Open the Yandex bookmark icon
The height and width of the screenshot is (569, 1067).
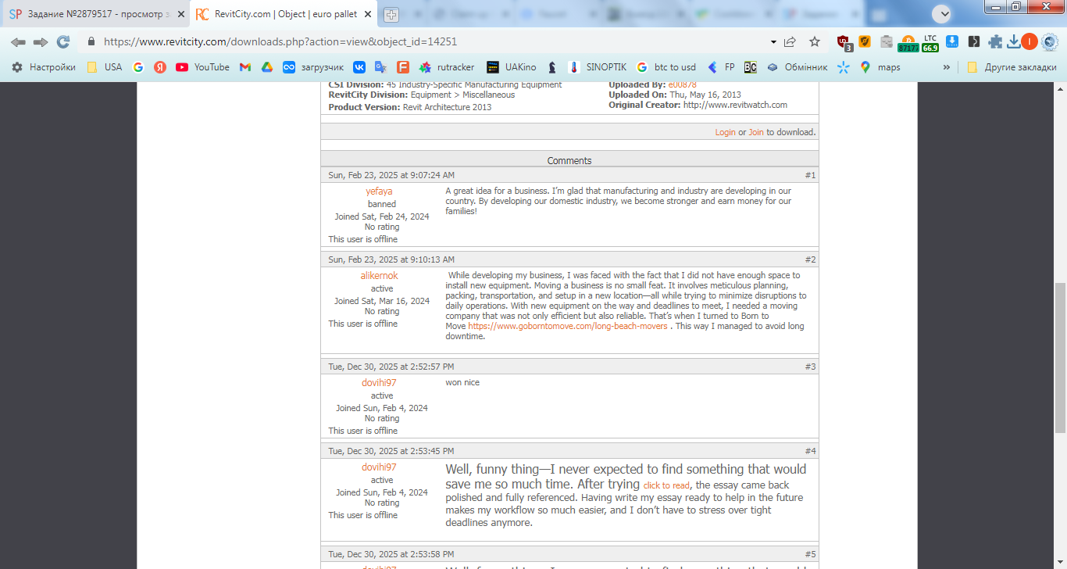[x=160, y=67]
